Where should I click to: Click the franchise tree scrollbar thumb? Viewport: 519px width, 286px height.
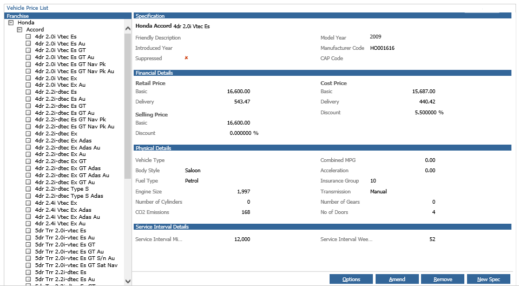128,106
